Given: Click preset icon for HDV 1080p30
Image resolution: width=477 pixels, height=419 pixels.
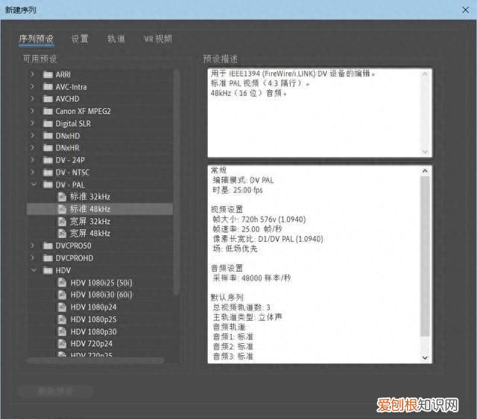Looking at the screenshot, I should coord(62,331).
